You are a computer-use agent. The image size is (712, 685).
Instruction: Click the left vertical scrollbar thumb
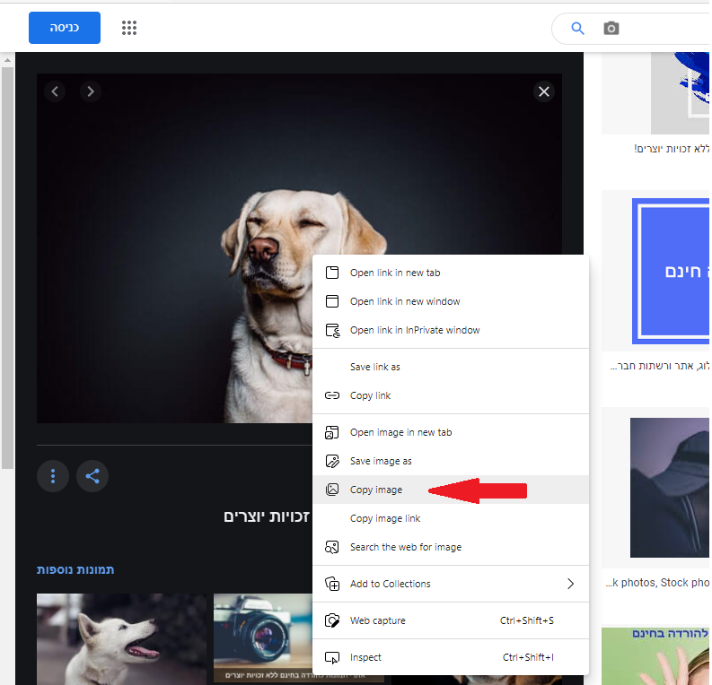click(x=7, y=268)
